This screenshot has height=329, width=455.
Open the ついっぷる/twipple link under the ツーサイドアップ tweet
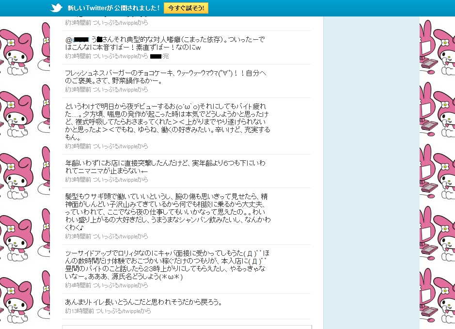116,285
